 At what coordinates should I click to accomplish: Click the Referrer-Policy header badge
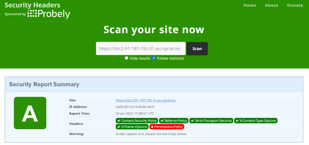pyautogui.click(x=174, y=121)
